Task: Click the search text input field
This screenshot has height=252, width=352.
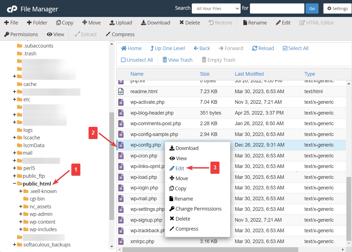Action: click(277, 9)
